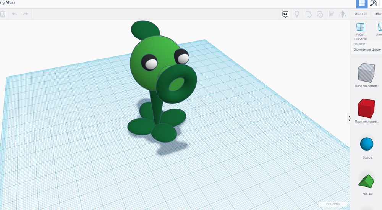This screenshot has width=382, height=210.
Task: Click the Импорт button
Action: click(x=361, y=14)
